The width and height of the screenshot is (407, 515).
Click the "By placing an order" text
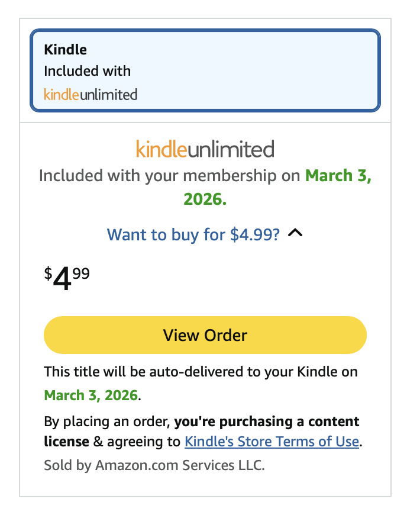tap(106, 422)
